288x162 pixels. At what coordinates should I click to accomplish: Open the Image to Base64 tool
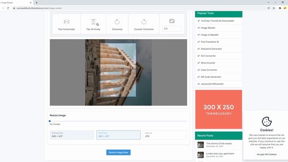coord(210,35)
